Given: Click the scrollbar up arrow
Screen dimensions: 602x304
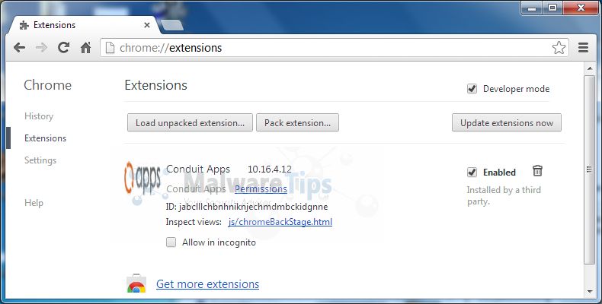Looking at the screenshot, I should click(x=590, y=68).
